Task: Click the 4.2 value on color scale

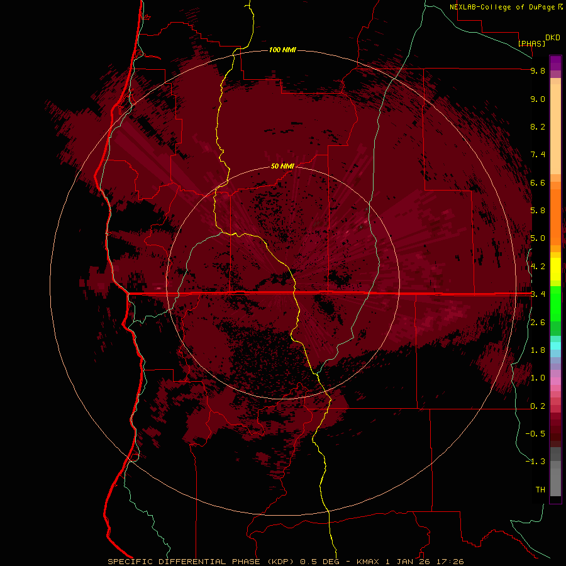Action: (538, 267)
